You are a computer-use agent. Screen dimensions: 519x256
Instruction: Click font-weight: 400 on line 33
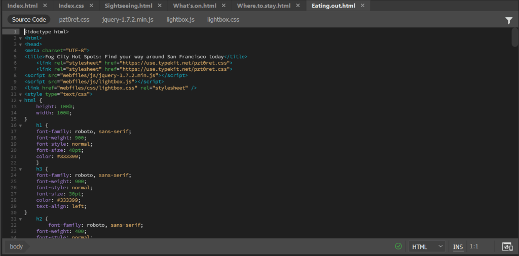(61, 231)
